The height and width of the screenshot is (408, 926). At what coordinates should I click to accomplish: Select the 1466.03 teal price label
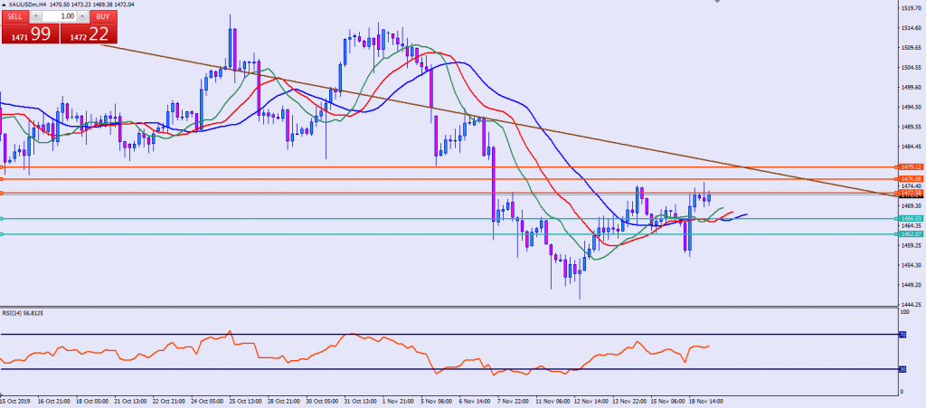pyautogui.click(x=909, y=219)
